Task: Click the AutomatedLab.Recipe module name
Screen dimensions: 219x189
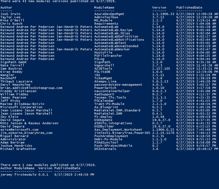Action: [x=113, y=30]
